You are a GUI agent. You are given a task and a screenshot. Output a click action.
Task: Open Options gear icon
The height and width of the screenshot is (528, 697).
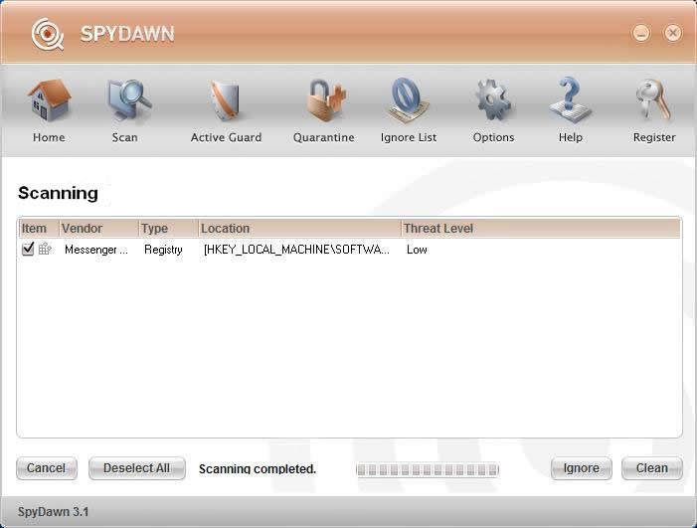pos(493,101)
